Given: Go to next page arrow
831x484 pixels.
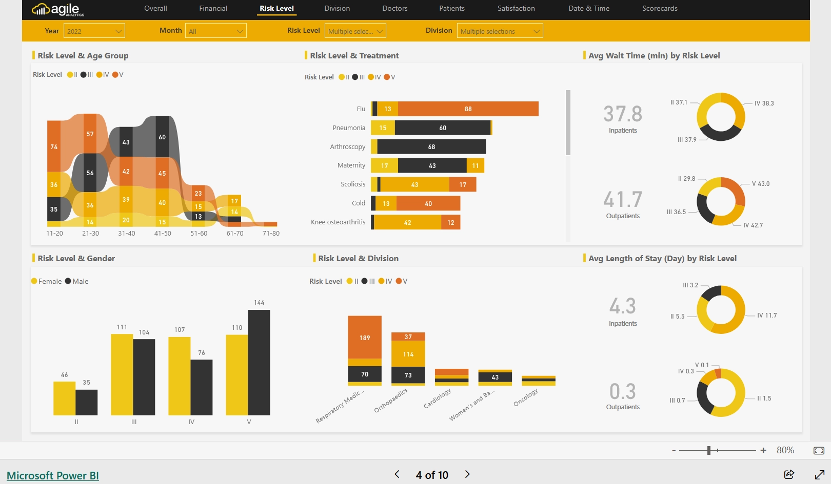Looking at the screenshot, I should (x=467, y=474).
